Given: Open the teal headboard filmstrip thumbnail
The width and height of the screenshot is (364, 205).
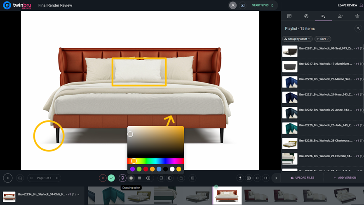Looking at the screenshot, I should coord(111,196).
